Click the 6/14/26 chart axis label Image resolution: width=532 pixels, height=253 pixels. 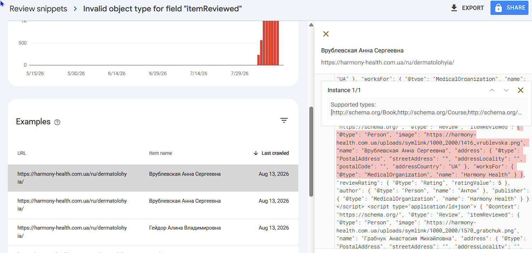tap(117, 73)
